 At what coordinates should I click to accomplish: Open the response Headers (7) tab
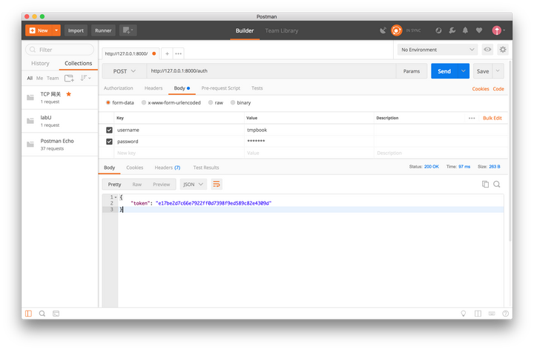pyautogui.click(x=167, y=168)
